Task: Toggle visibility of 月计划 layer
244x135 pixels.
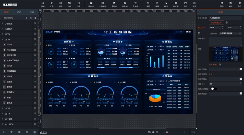Action: (35, 44)
